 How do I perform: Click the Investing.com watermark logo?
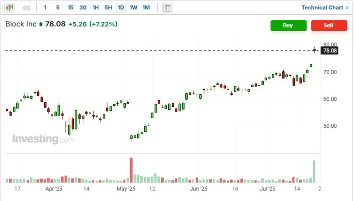tap(43, 139)
